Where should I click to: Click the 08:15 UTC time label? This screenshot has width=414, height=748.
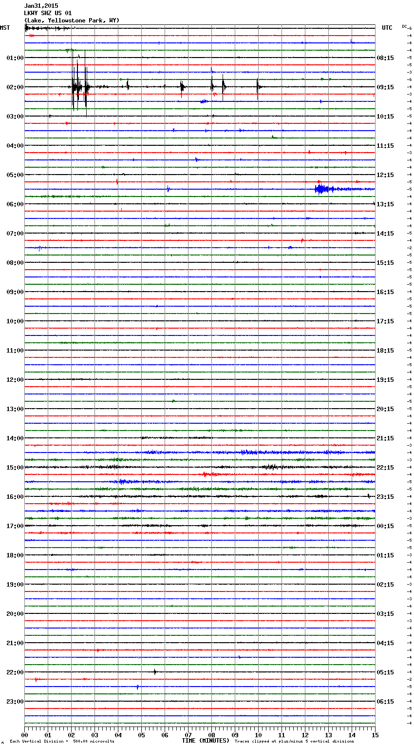(385, 58)
